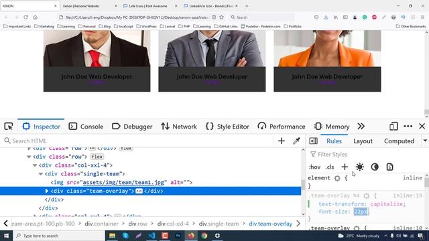
Task: Pick a color with the eyedropper
Action: tap(296, 141)
